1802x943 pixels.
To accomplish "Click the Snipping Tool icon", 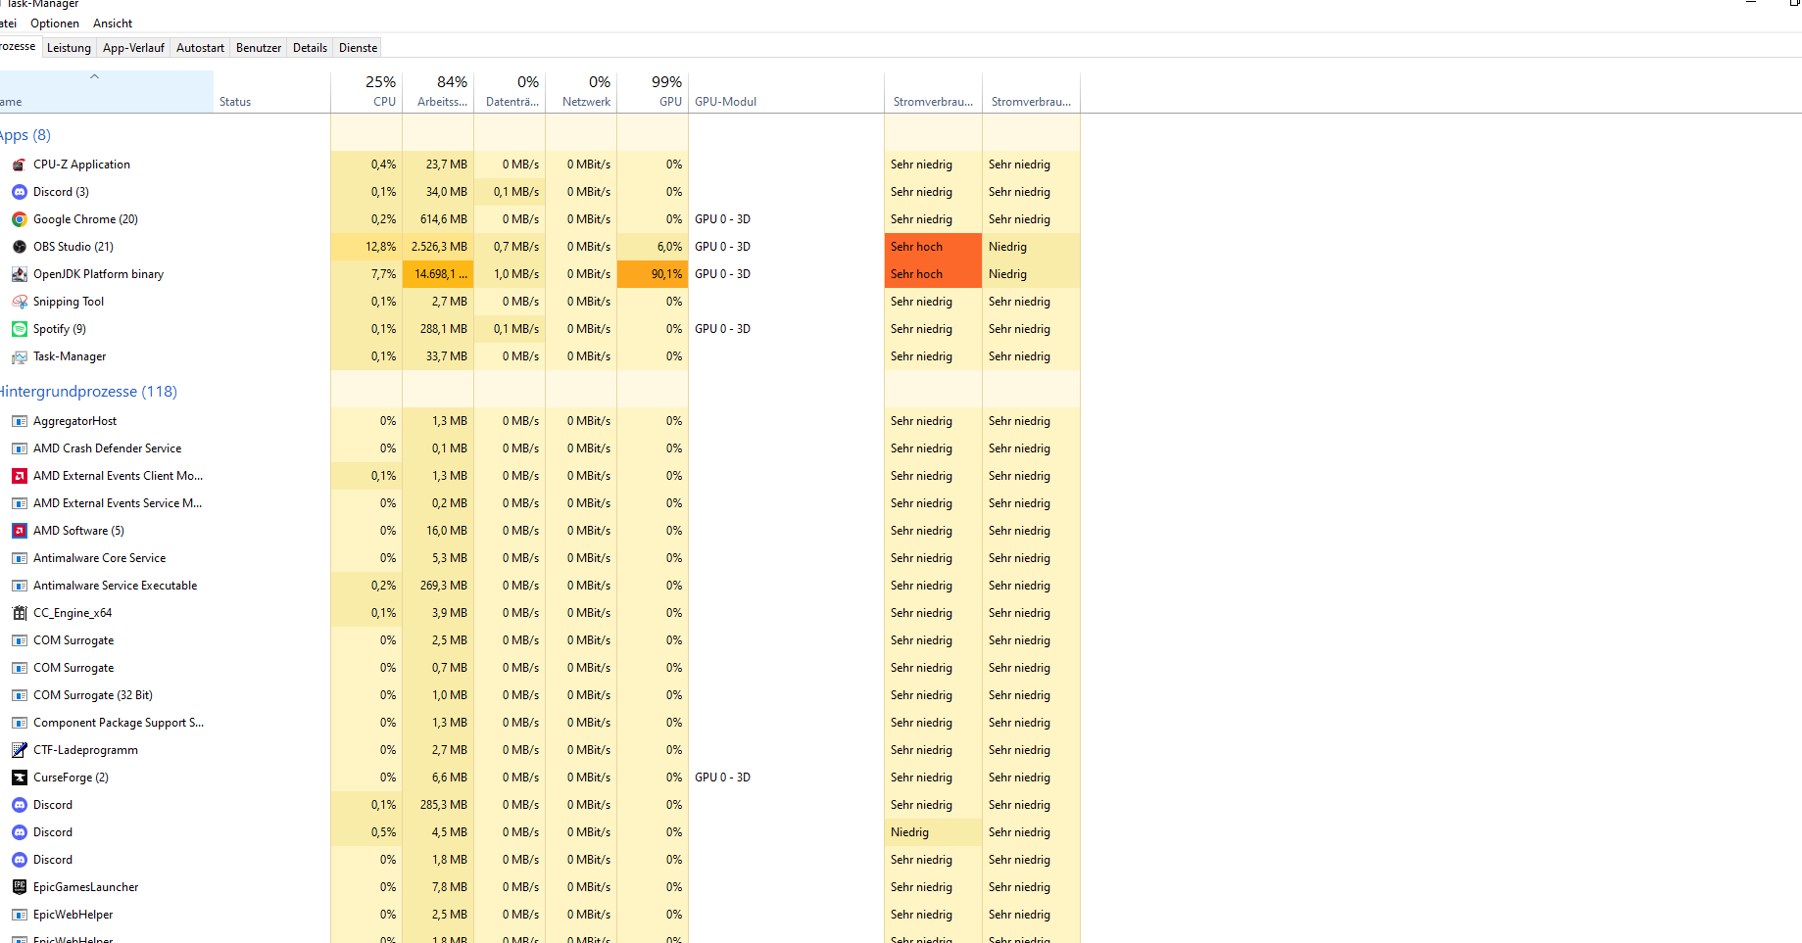I will point(20,302).
